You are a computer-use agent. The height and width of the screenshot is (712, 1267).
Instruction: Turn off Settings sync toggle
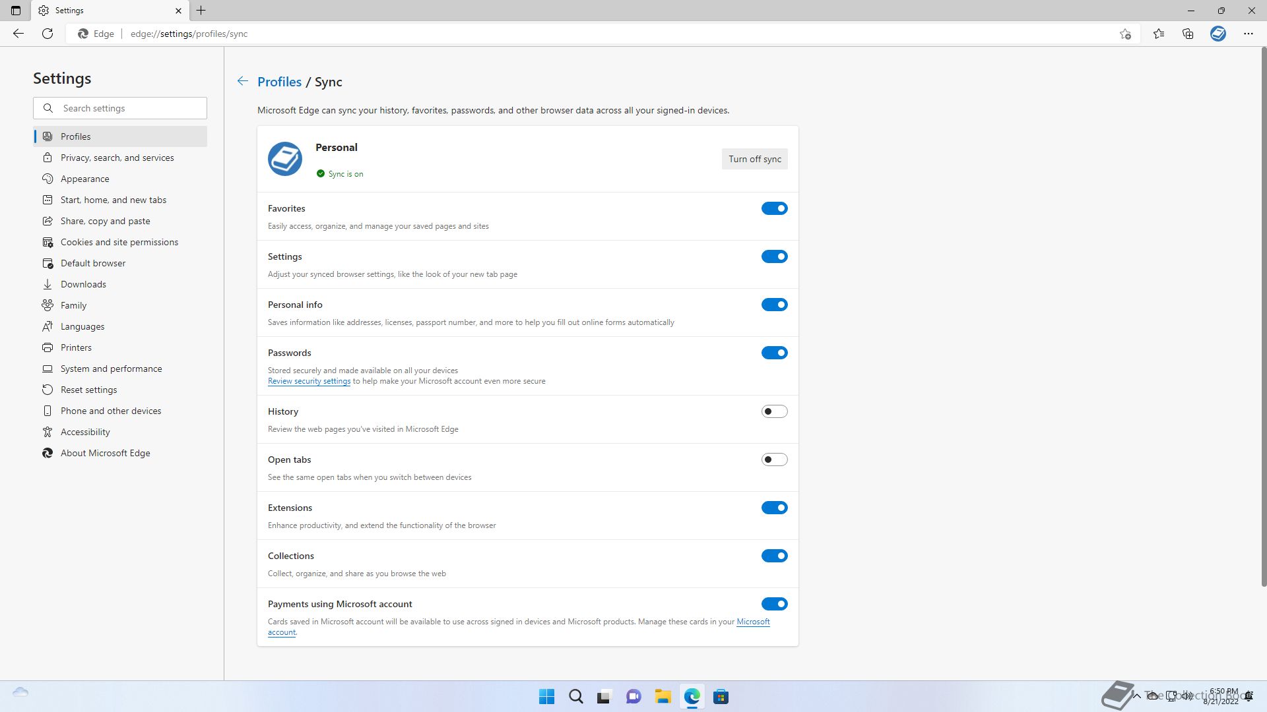coord(775,256)
